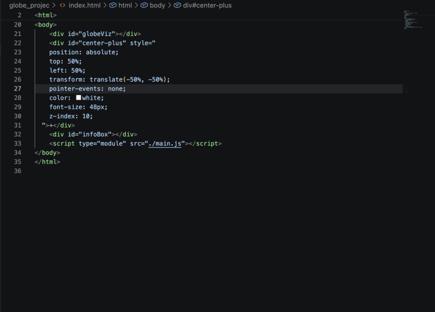Click the body breadcrumb segment
The width and height of the screenshot is (435, 312).
point(158,5)
